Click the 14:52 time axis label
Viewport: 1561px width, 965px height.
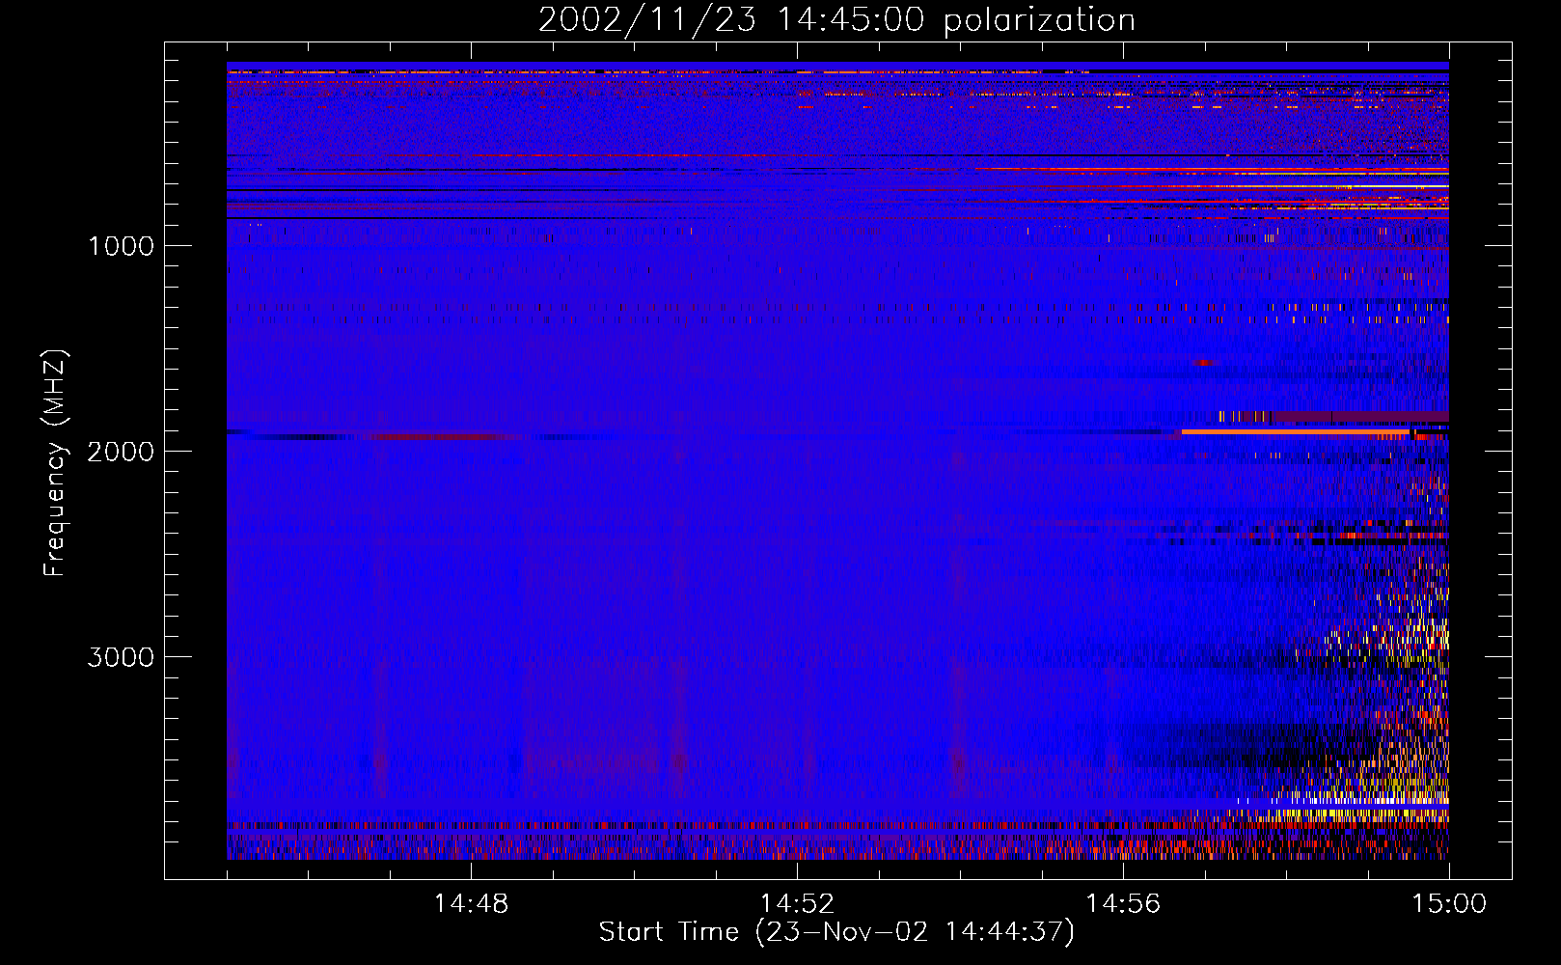(x=797, y=904)
